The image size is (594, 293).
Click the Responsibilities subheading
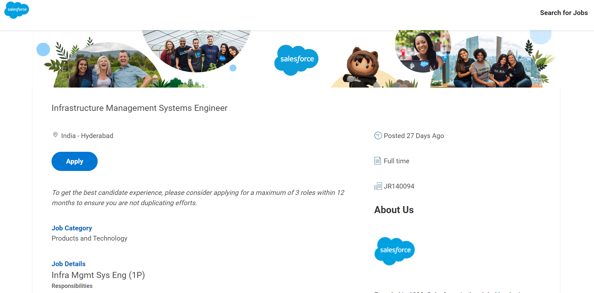tap(72, 286)
